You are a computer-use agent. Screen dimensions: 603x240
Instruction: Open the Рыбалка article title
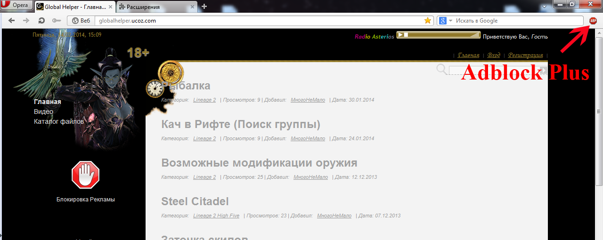pyautogui.click(x=186, y=86)
